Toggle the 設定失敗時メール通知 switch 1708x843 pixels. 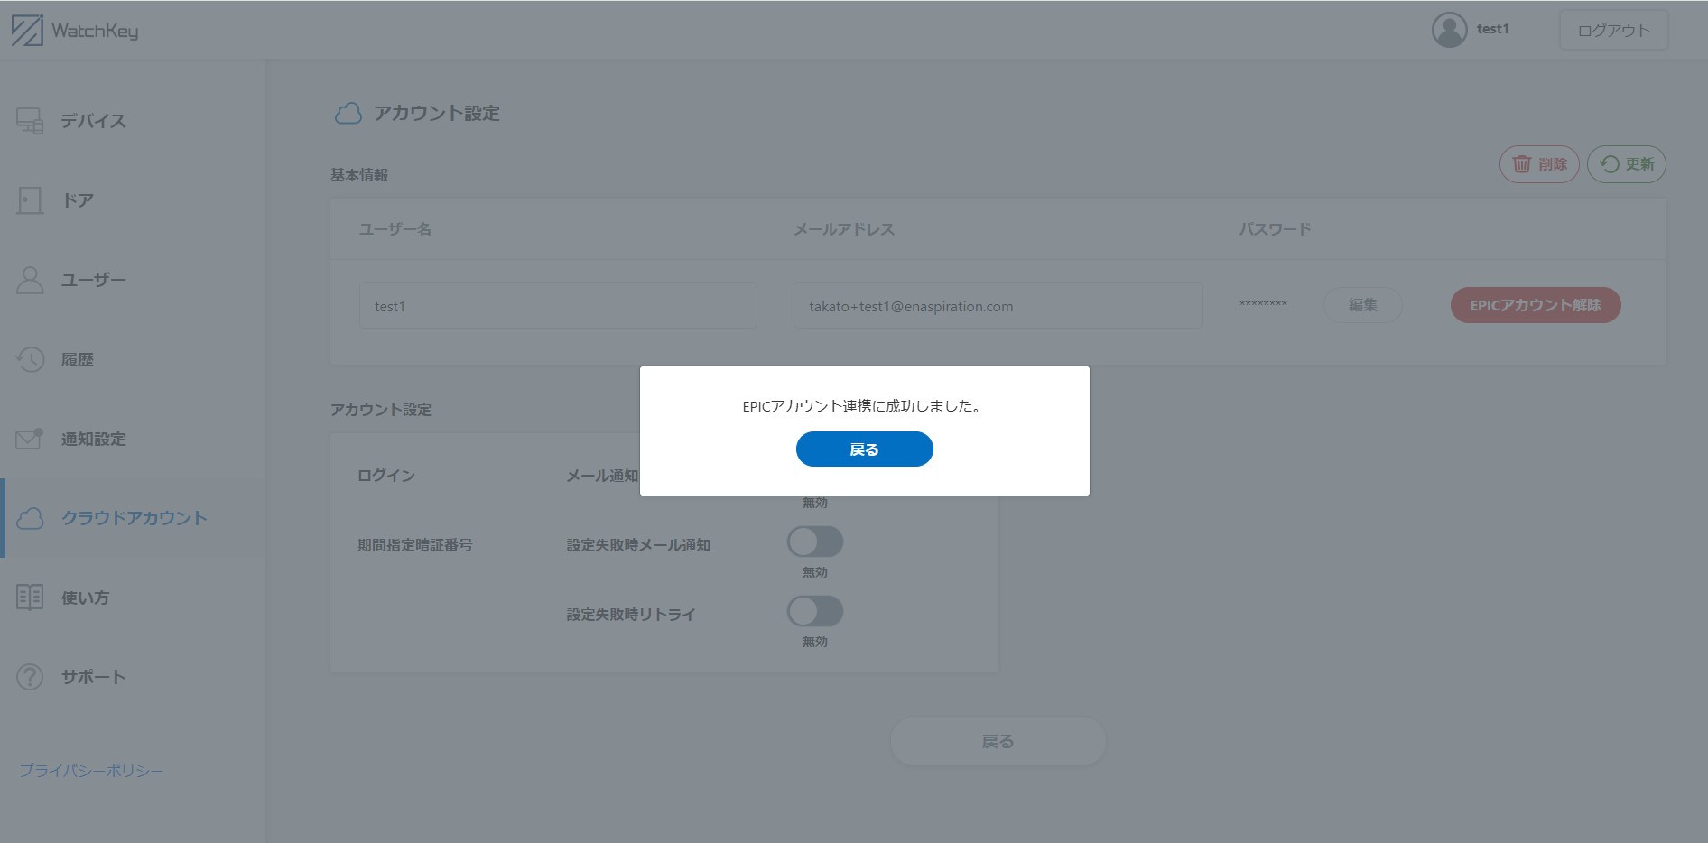[x=815, y=542]
